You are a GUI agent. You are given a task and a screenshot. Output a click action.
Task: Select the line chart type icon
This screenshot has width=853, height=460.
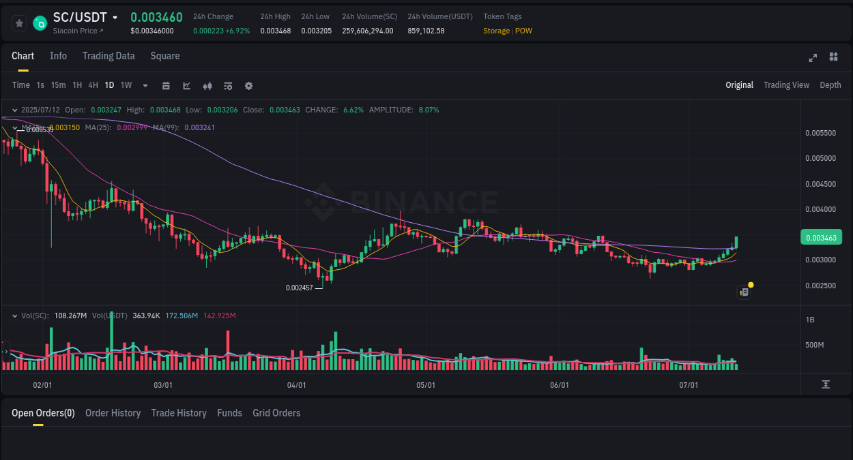click(x=186, y=85)
